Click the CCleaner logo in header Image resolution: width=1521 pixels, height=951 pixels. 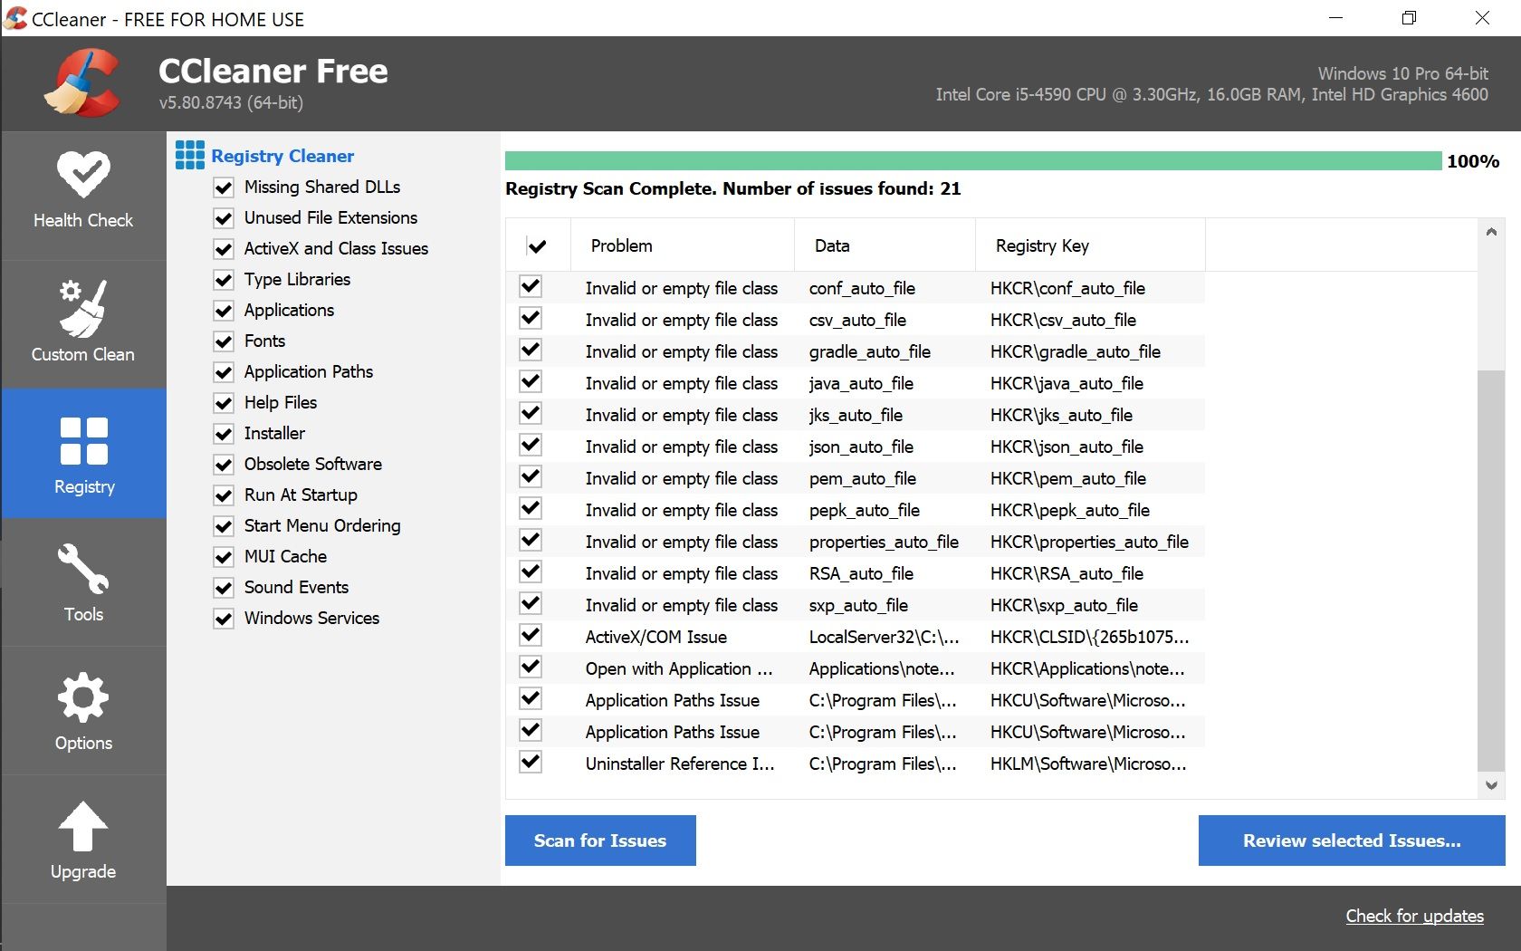click(x=83, y=83)
